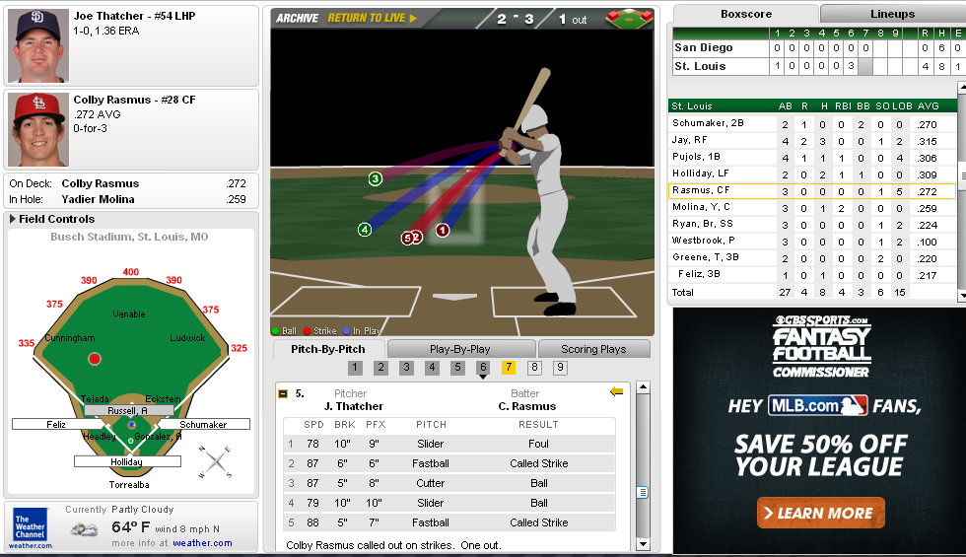Select Pujols, 1B row in boxscore

(812, 157)
